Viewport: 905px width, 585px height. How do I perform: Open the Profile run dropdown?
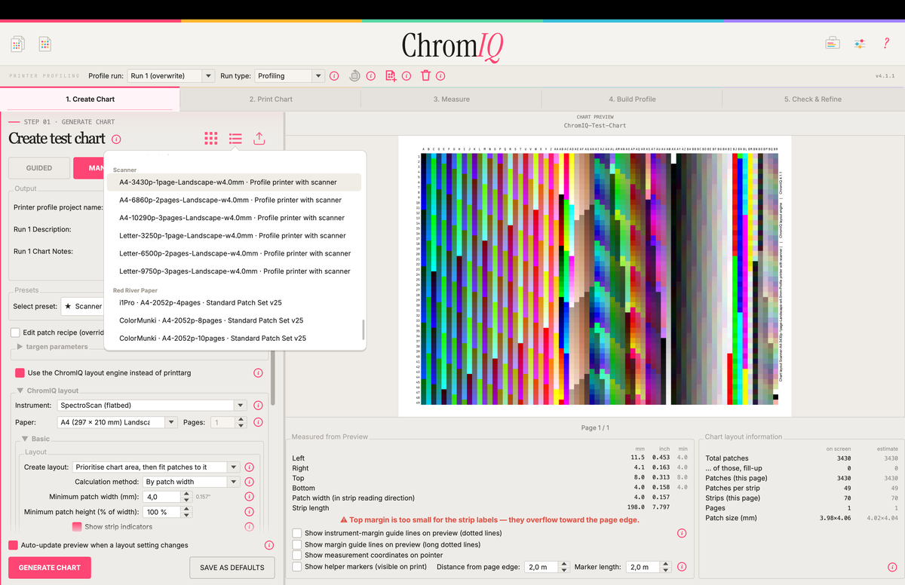pyautogui.click(x=171, y=76)
